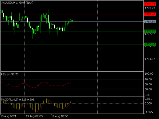Select the XAUUSD, H1: Gold (Spot) chart title
The image size is (159, 119).
coord(17,3)
